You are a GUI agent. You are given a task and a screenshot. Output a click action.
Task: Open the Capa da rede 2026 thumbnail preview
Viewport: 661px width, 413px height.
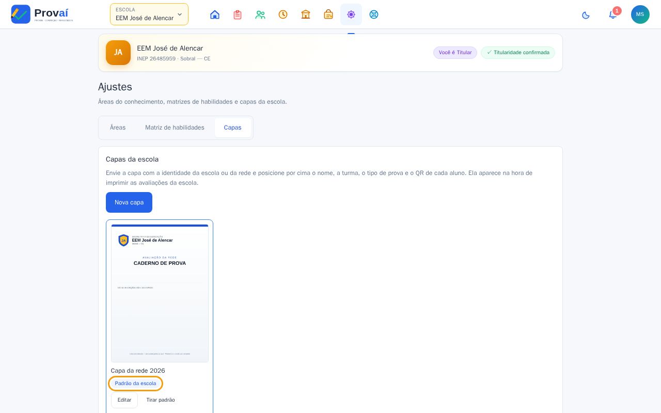coord(160,293)
